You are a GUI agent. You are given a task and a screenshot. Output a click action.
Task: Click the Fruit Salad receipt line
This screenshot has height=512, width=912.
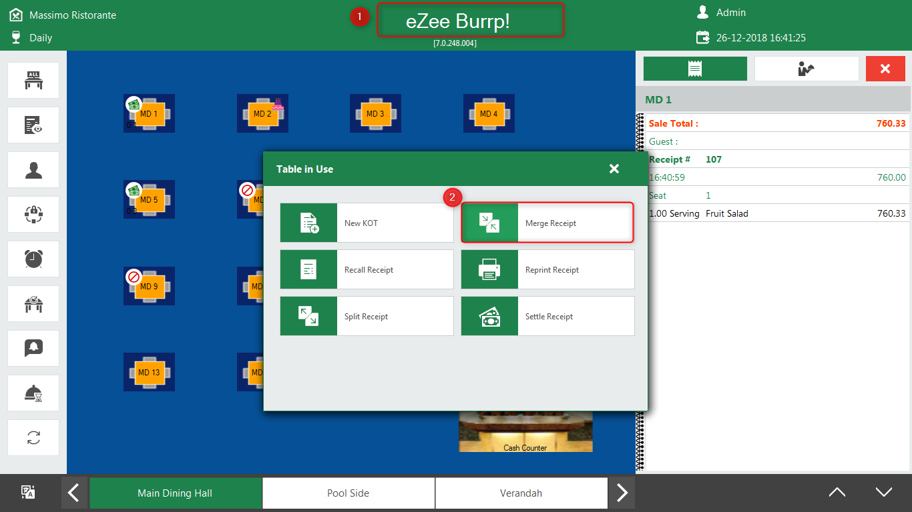pyautogui.click(x=778, y=213)
